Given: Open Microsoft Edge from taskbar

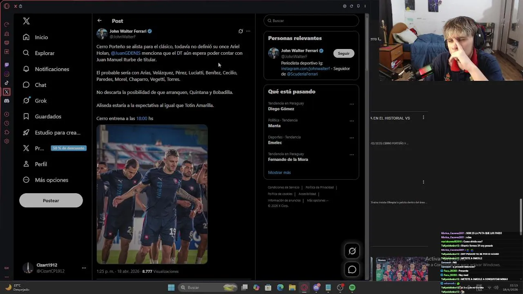Looking at the screenshot, I should click(x=280, y=287).
